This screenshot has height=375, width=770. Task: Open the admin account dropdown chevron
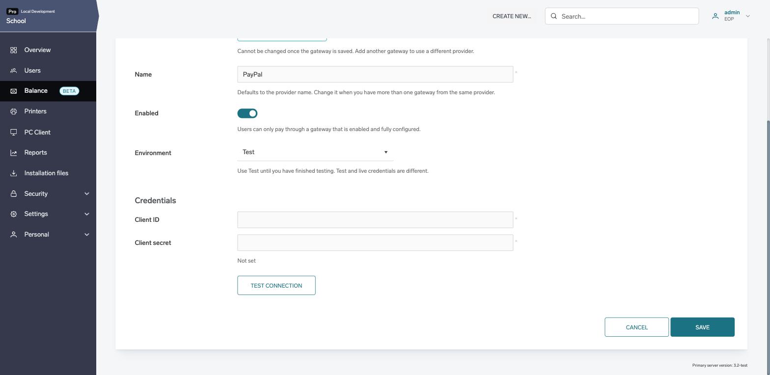point(748,16)
